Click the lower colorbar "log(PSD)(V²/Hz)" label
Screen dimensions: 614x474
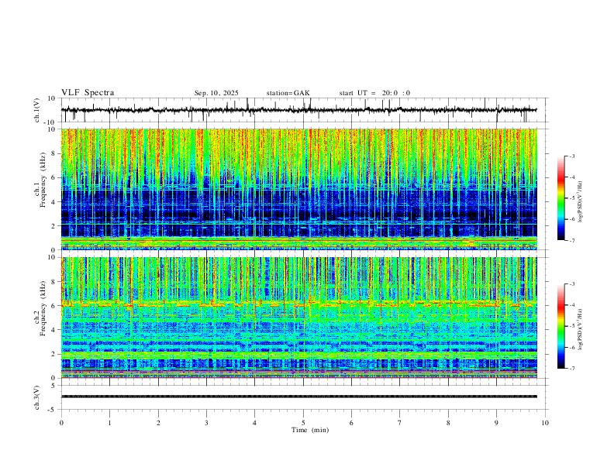(x=580, y=330)
